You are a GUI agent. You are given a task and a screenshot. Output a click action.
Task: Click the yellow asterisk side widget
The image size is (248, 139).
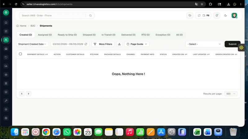pyautogui.click(x=241, y=48)
